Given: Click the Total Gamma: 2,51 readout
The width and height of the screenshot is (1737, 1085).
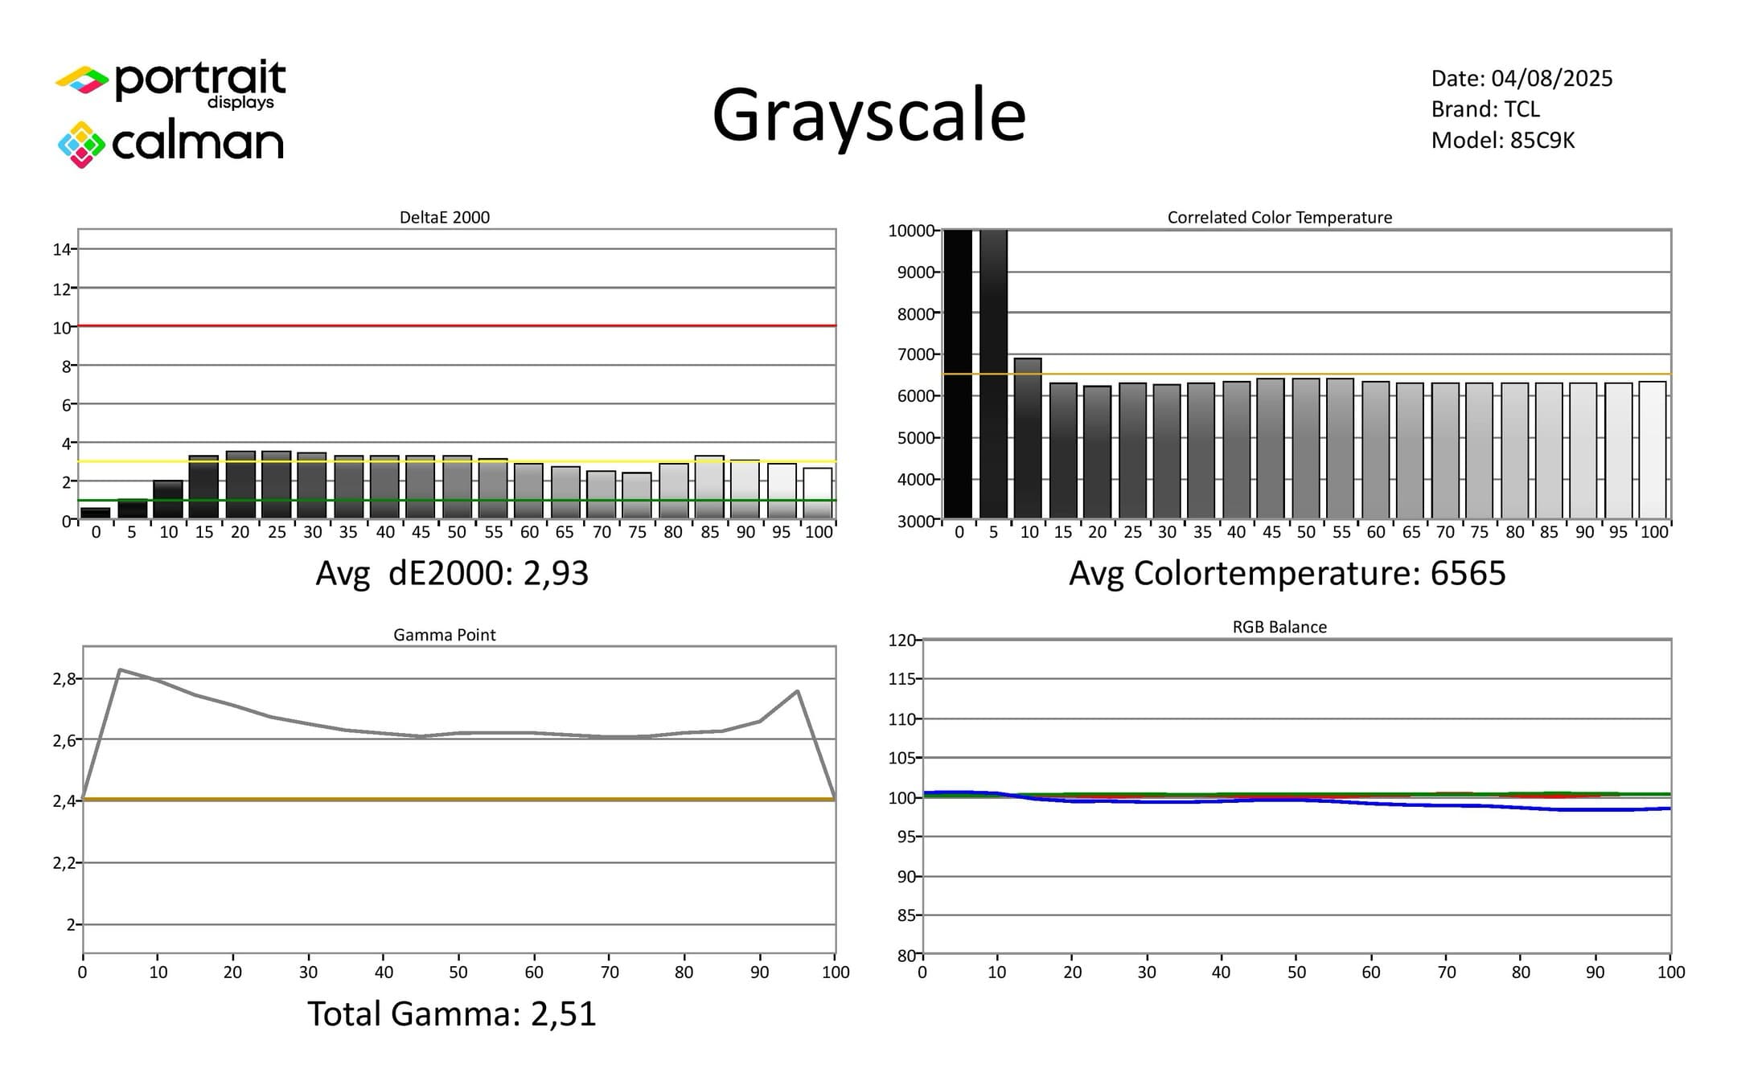Looking at the screenshot, I should point(452,1013).
